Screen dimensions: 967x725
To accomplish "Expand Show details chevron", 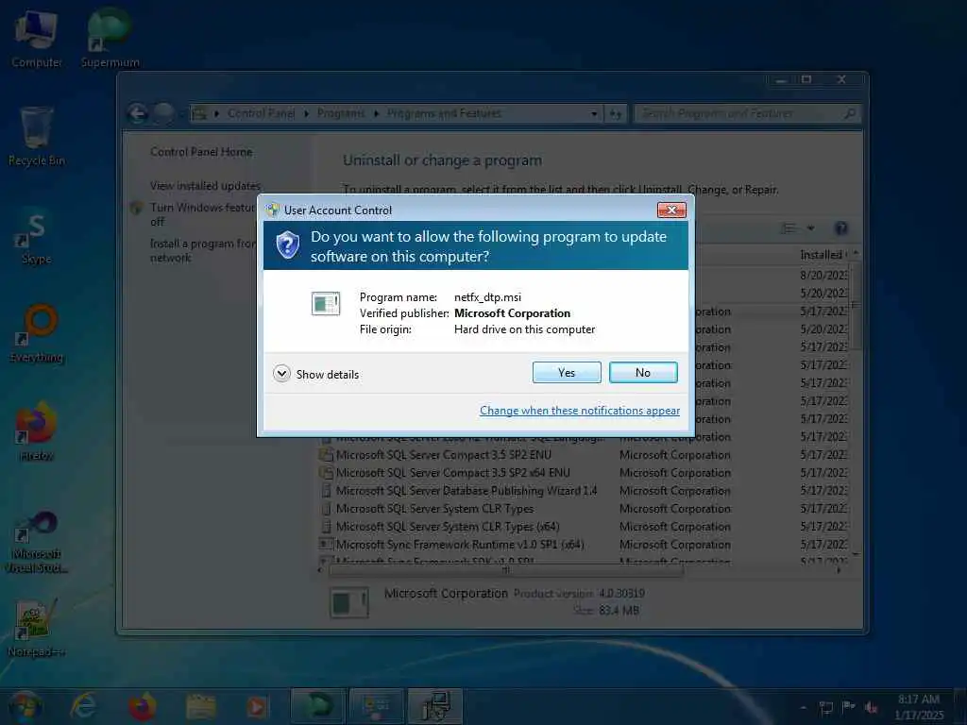I will 281,374.
